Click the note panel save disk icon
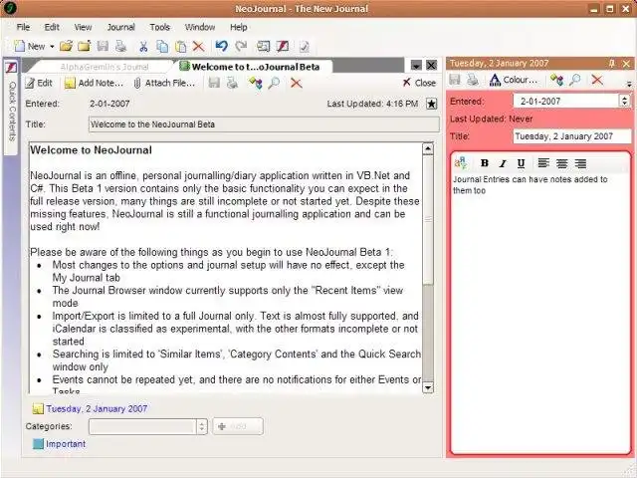The width and height of the screenshot is (637, 478). pyautogui.click(x=455, y=80)
